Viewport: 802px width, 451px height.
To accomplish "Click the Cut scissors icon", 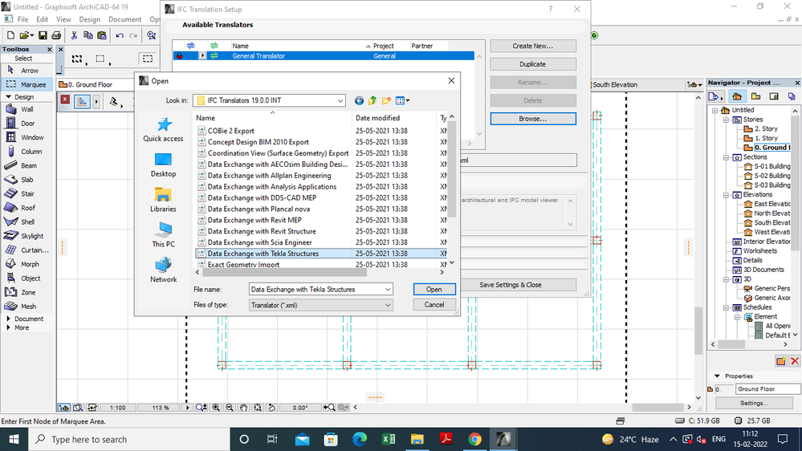I will [x=74, y=35].
